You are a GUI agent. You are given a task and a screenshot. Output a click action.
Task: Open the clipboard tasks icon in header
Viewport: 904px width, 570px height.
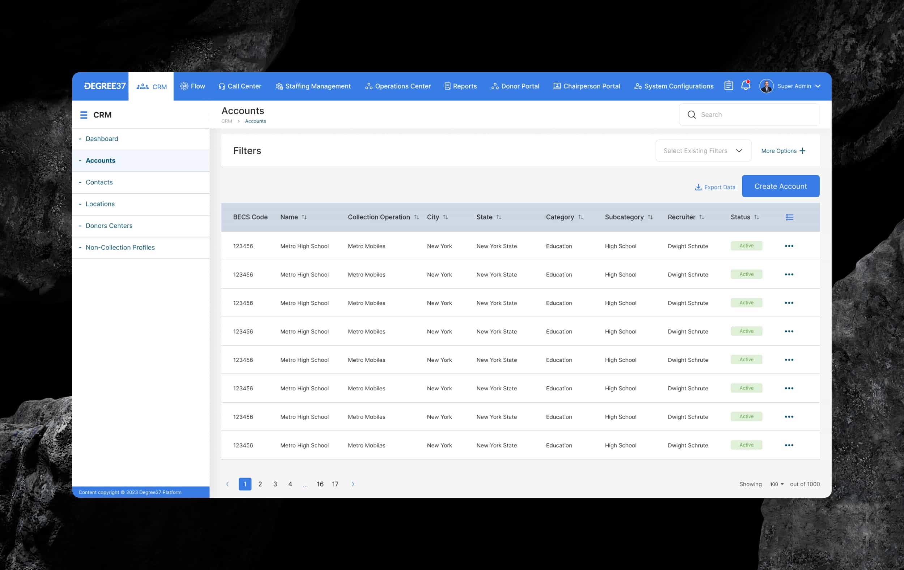click(x=729, y=86)
